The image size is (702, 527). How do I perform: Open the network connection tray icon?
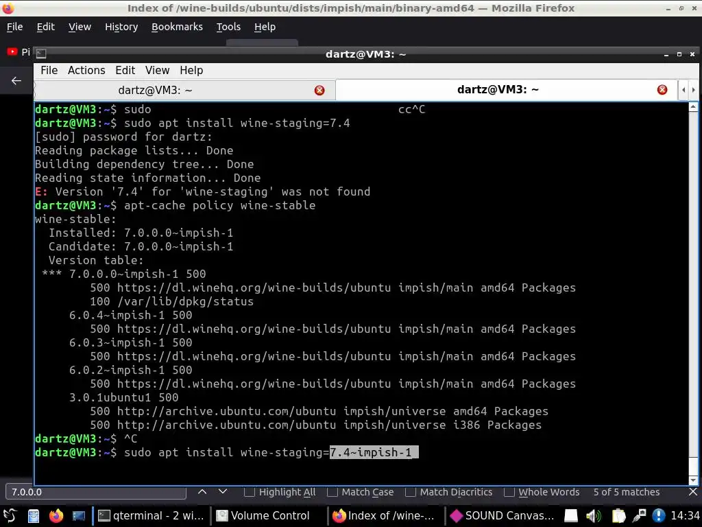(x=639, y=516)
